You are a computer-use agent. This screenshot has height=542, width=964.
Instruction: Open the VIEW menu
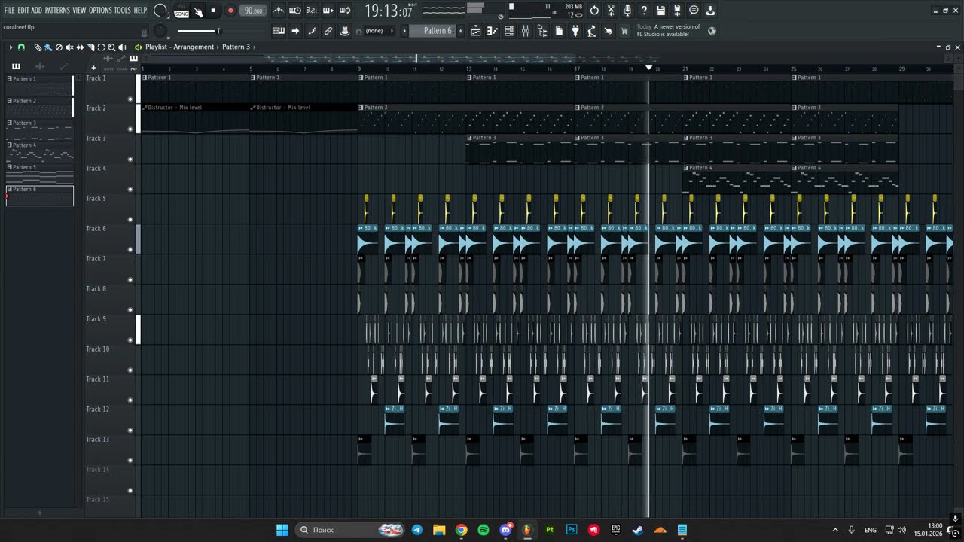[79, 11]
